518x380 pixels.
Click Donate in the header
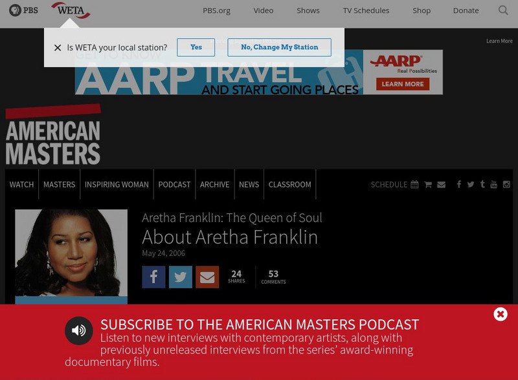click(x=466, y=10)
